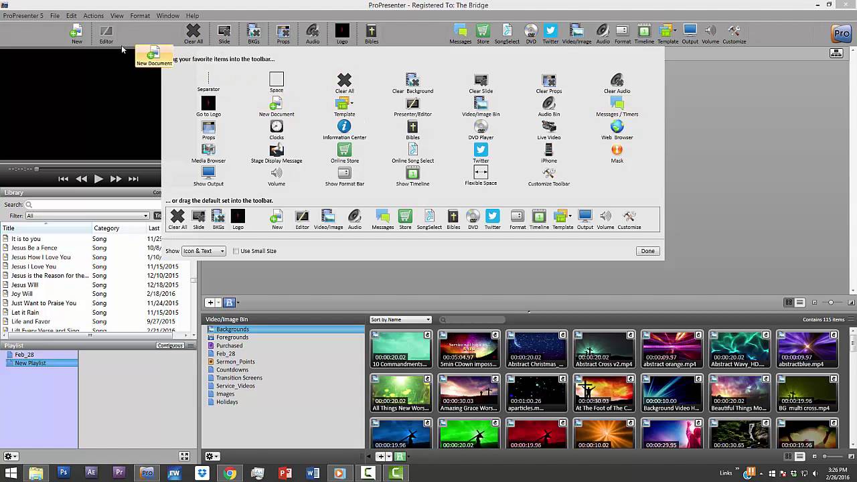Select the Clocks item in the customize palette
Viewport: 857px width, 482px height.
pyautogui.click(x=277, y=131)
